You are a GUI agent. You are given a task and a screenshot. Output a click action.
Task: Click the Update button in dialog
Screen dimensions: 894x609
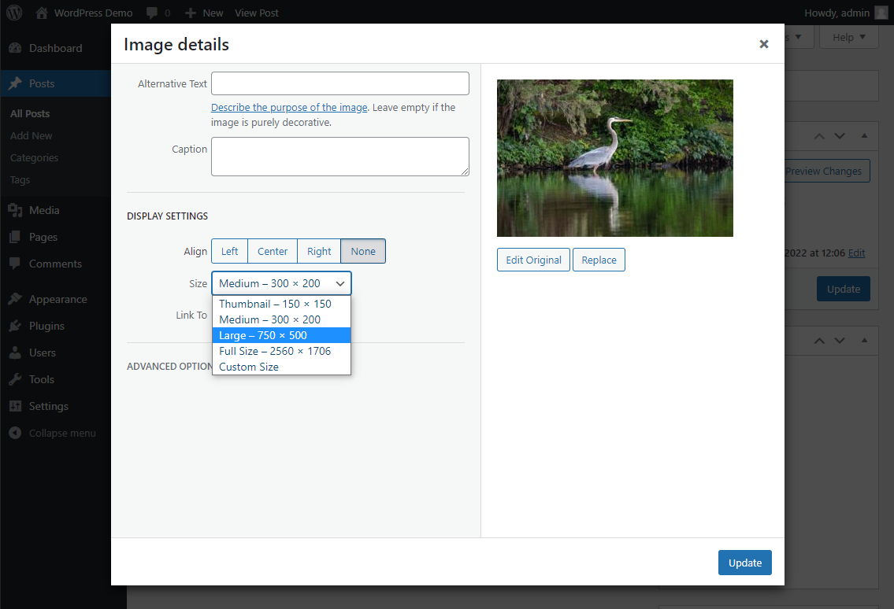(744, 563)
